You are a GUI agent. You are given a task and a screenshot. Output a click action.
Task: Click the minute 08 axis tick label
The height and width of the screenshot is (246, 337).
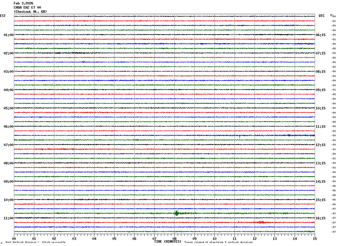coord(174,239)
